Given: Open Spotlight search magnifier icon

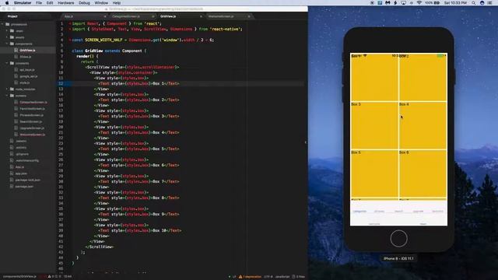Looking at the screenshot, I should point(474,3).
